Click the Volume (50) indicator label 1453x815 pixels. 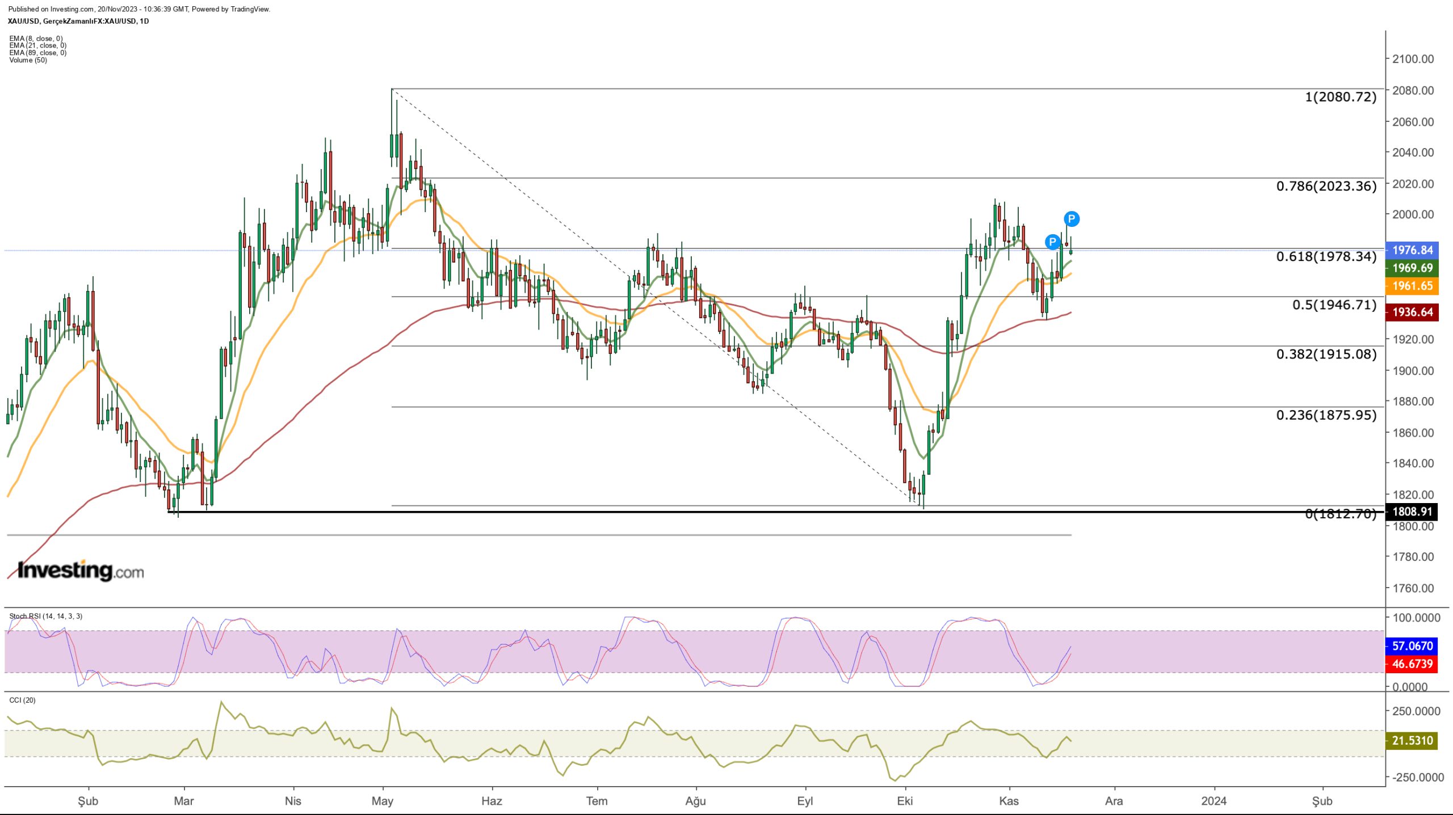click(x=28, y=60)
